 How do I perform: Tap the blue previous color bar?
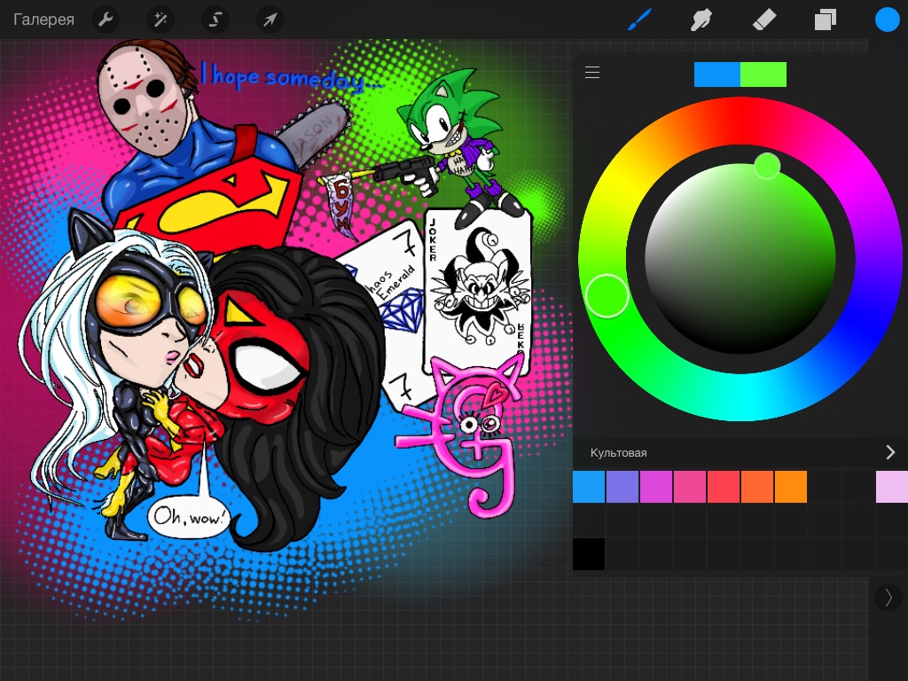(x=716, y=74)
